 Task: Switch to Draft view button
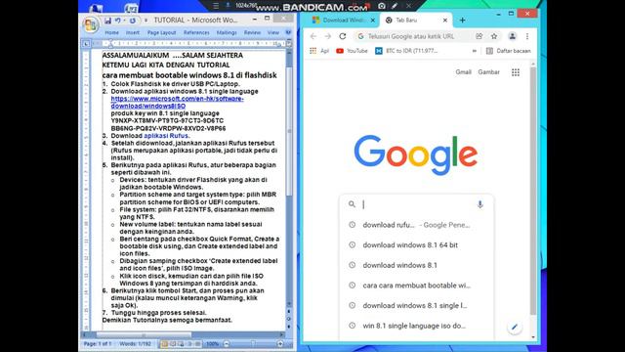click(198, 343)
